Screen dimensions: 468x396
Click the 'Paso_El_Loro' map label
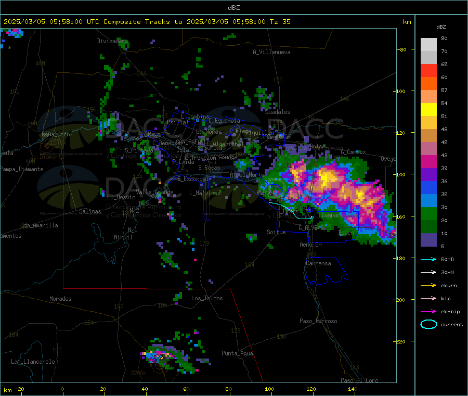[x=359, y=380]
